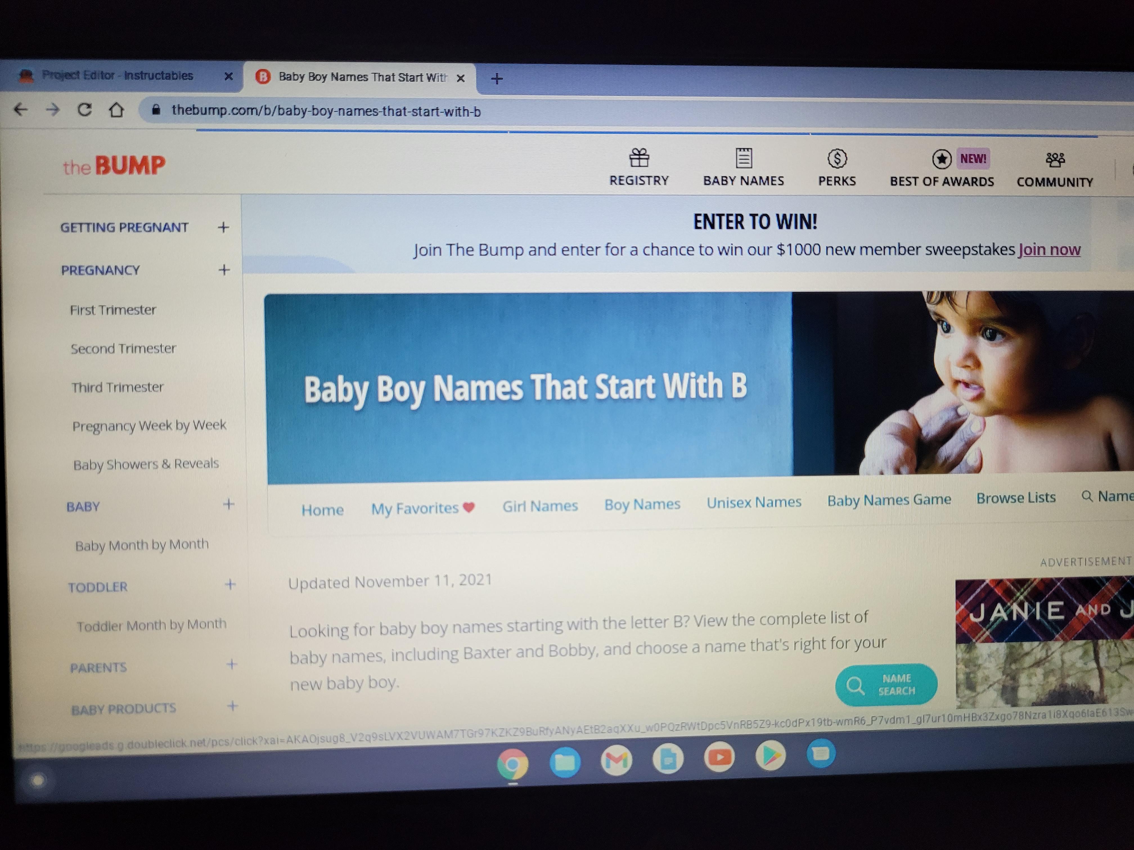This screenshot has width=1134, height=850.
Task: Reload page with the refresh icon
Action: (x=85, y=110)
